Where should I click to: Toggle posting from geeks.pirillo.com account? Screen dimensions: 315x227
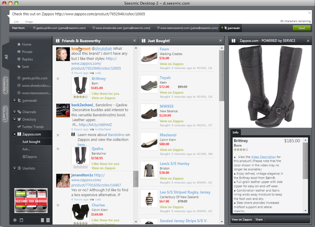click(x=58, y=28)
